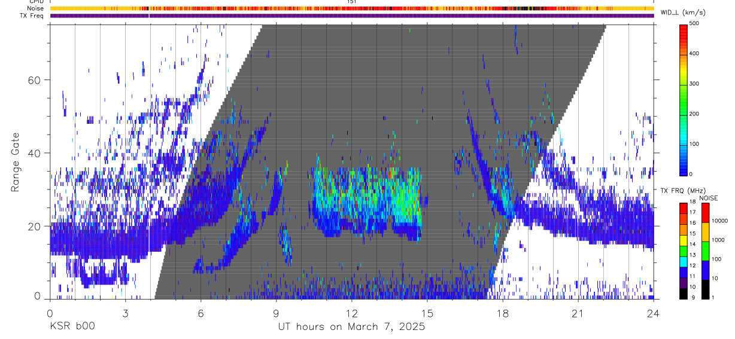Viewport: 735px width, 339px height.
Task: Click the 14 tick on TX FRQ legend
Action: click(691, 244)
